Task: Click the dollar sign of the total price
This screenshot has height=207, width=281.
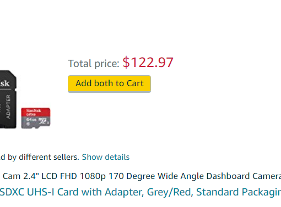Action: coord(126,63)
